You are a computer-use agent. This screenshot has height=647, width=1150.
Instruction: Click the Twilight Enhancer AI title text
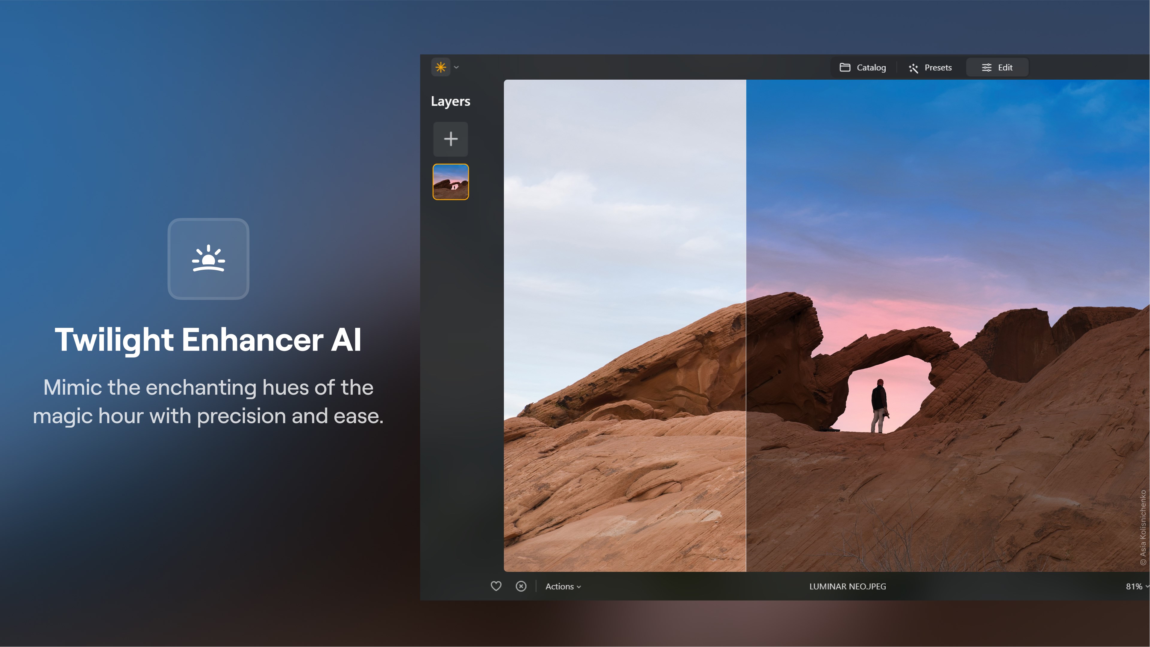(x=208, y=339)
